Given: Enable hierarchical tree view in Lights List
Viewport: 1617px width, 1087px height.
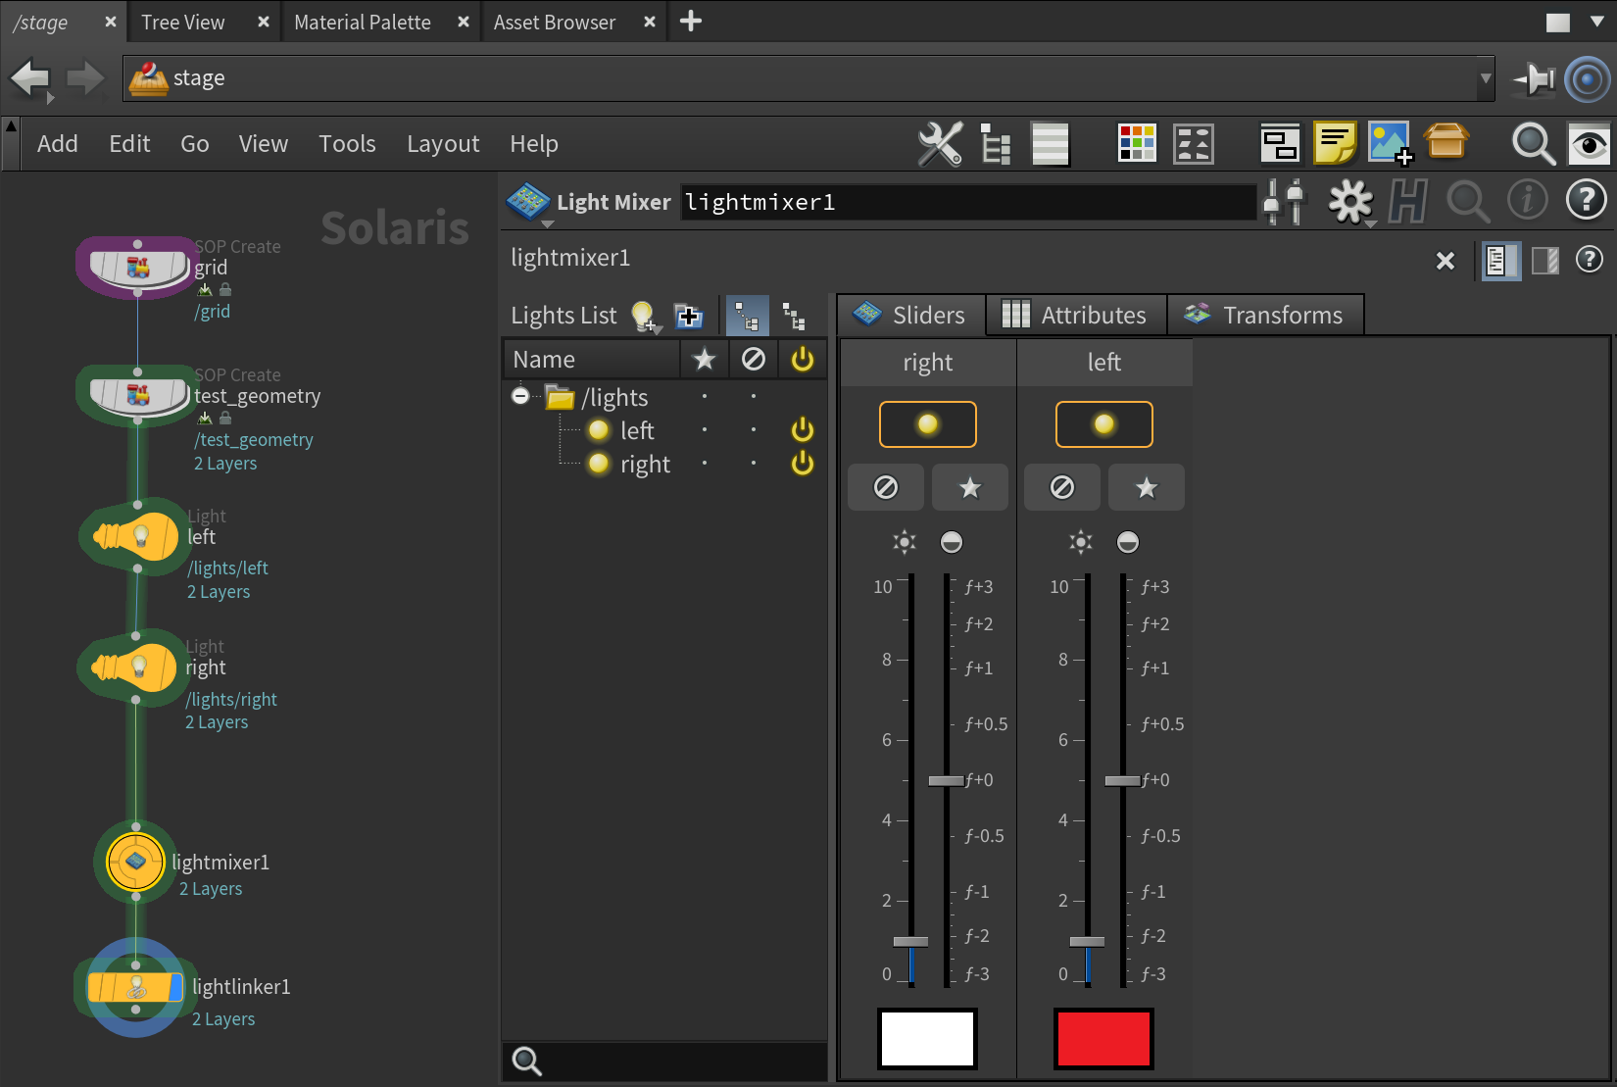Looking at the screenshot, I should click(747, 316).
